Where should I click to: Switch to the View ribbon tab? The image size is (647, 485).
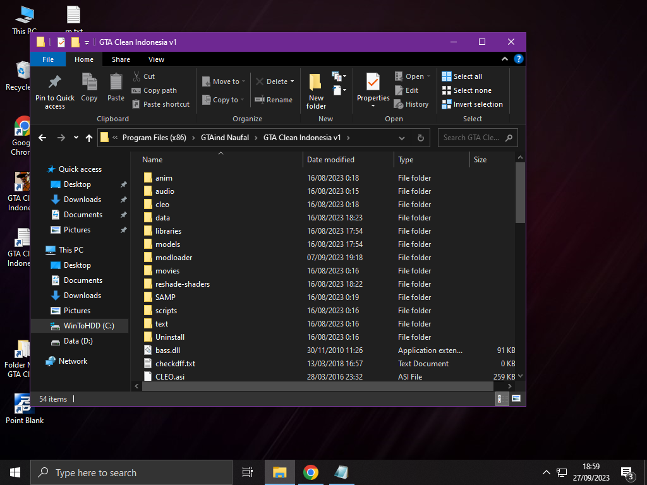[157, 59]
